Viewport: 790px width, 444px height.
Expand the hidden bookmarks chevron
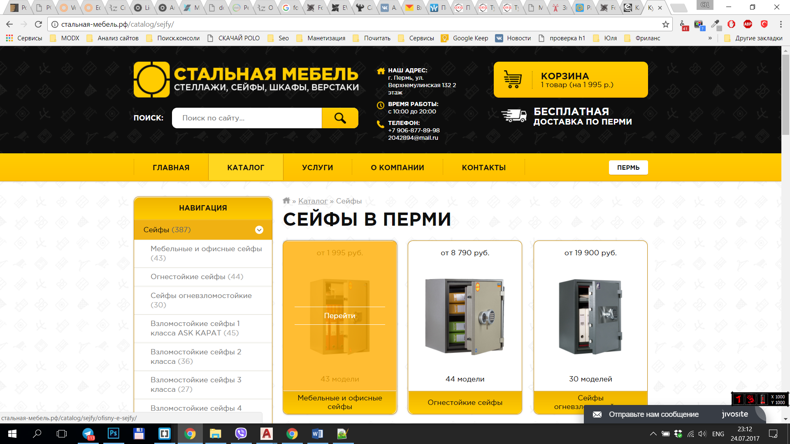click(x=710, y=38)
